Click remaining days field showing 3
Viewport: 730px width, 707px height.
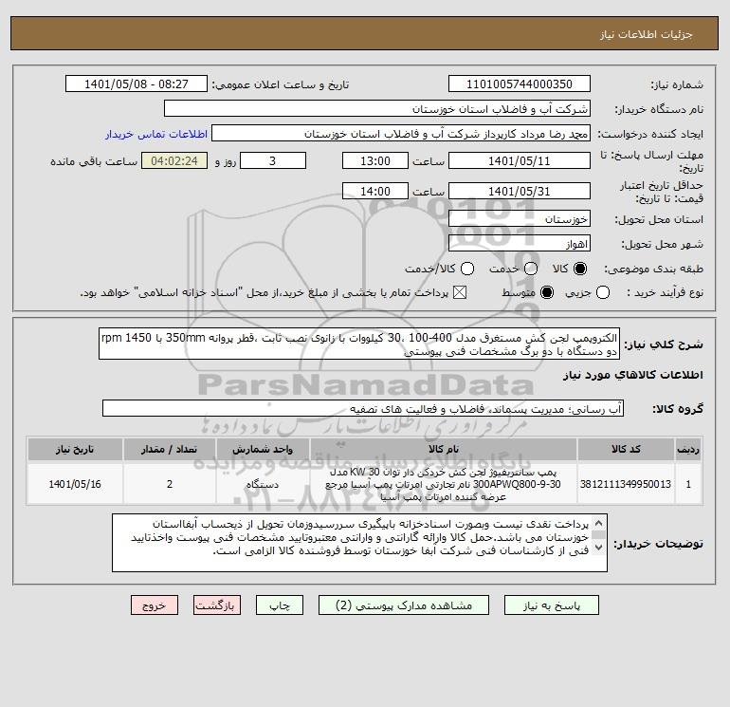pos(273,160)
